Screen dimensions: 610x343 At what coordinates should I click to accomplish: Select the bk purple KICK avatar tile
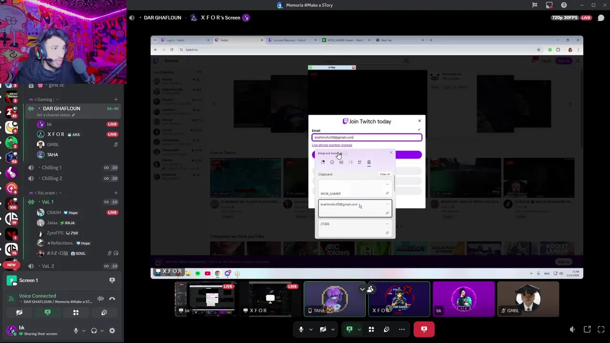[x=463, y=299]
